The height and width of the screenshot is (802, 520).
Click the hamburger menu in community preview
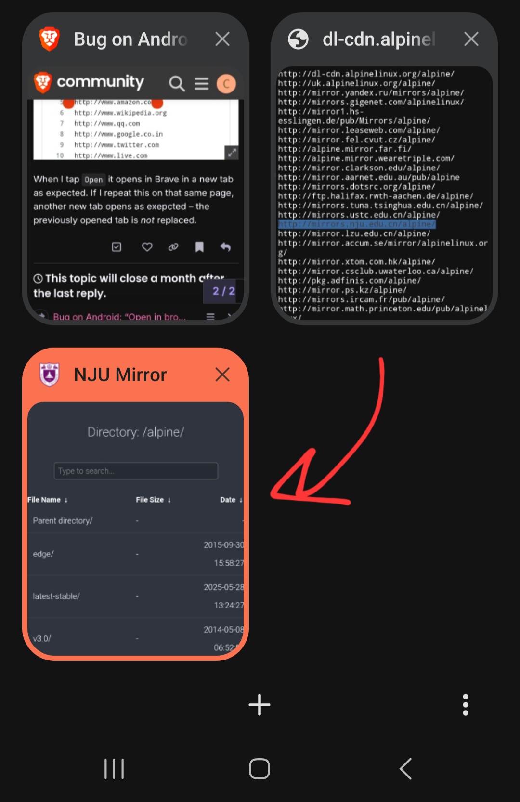(x=202, y=83)
